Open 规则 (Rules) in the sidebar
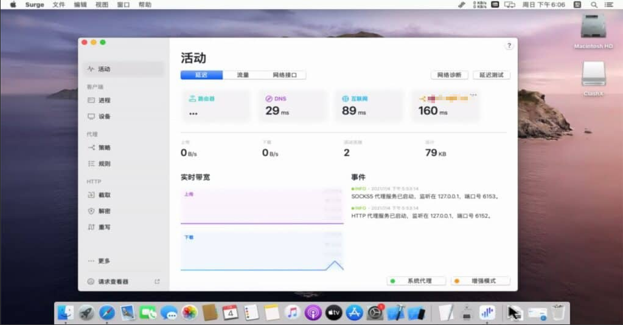Screen dimensions: 623x325 click(104, 163)
